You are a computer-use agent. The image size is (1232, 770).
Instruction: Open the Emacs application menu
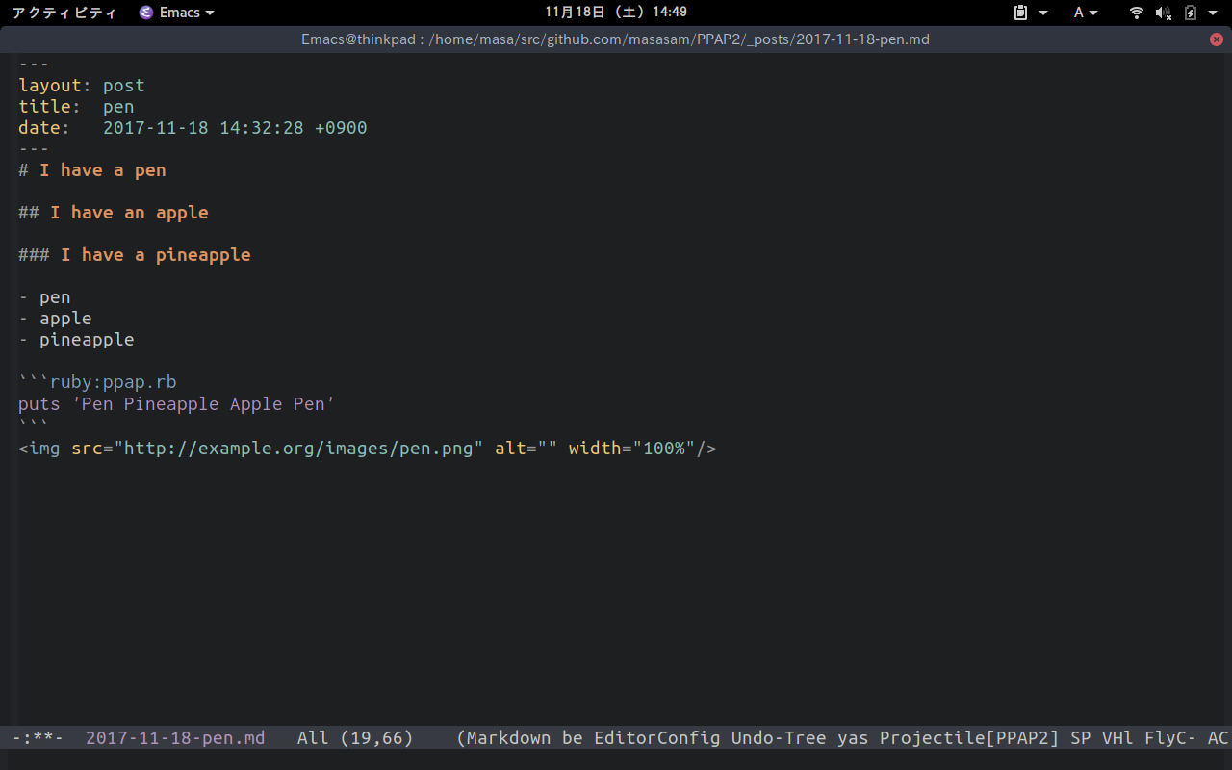[x=177, y=13]
